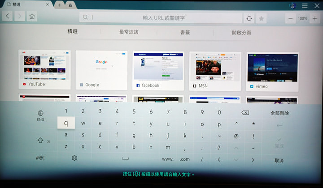Tap the exclamation mark key
The image size is (323, 188).
click(253, 136)
